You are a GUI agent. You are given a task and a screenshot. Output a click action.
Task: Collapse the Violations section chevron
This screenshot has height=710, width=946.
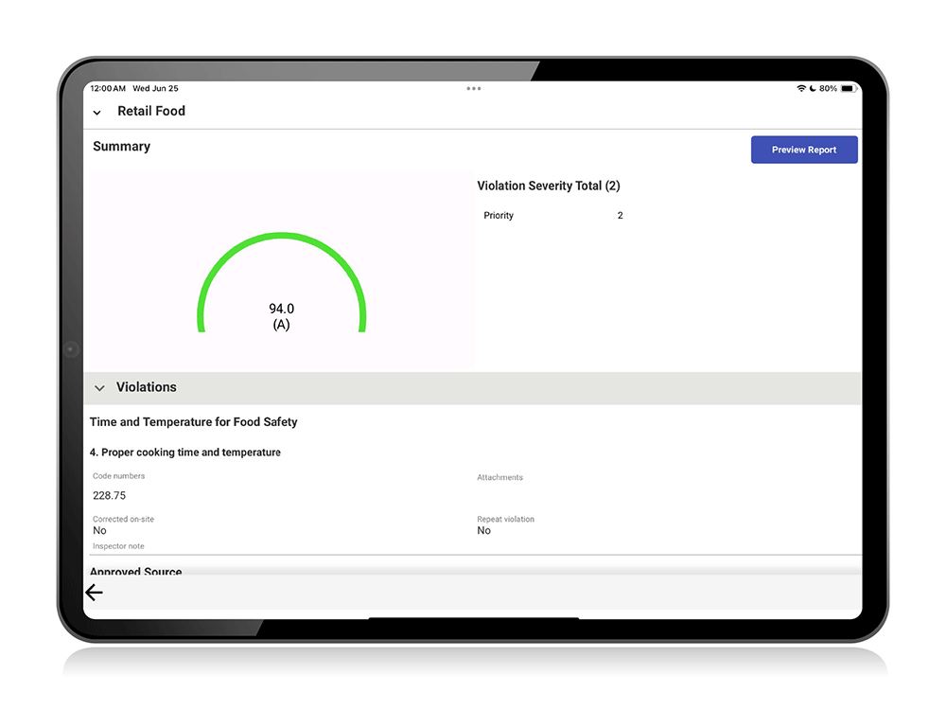click(x=100, y=388)
